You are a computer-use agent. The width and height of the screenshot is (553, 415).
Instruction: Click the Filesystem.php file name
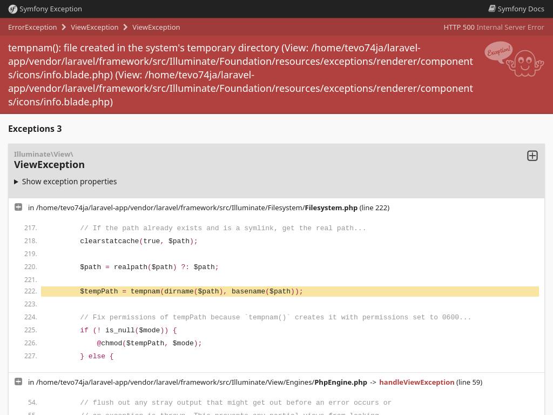tap(331, 207)
